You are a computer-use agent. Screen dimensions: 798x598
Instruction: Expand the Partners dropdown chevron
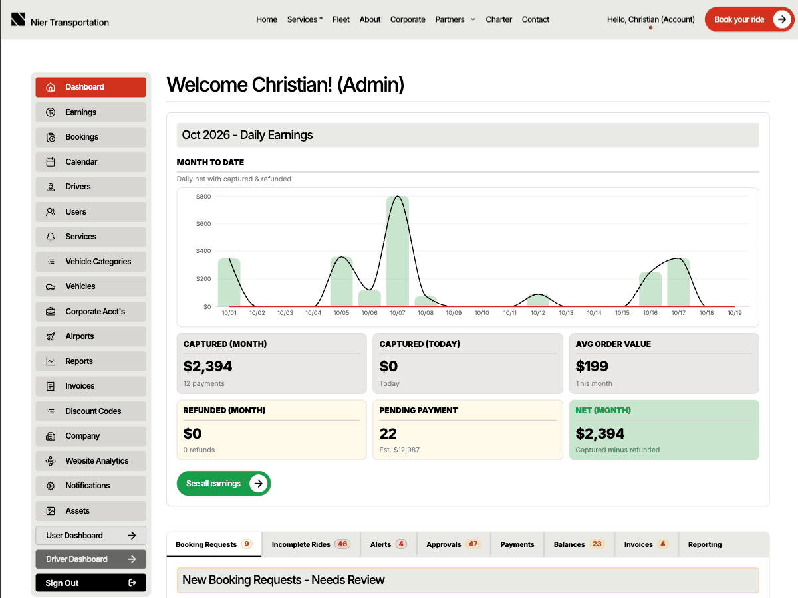pos(473,20)
